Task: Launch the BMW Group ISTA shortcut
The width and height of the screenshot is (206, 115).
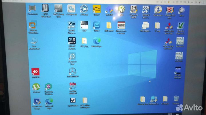Action: (x=58, y=9)
